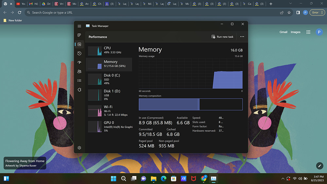This screenshot has width=327, height=184.
Task: Open McAfee from taskbar
Action: click(194, 178)
